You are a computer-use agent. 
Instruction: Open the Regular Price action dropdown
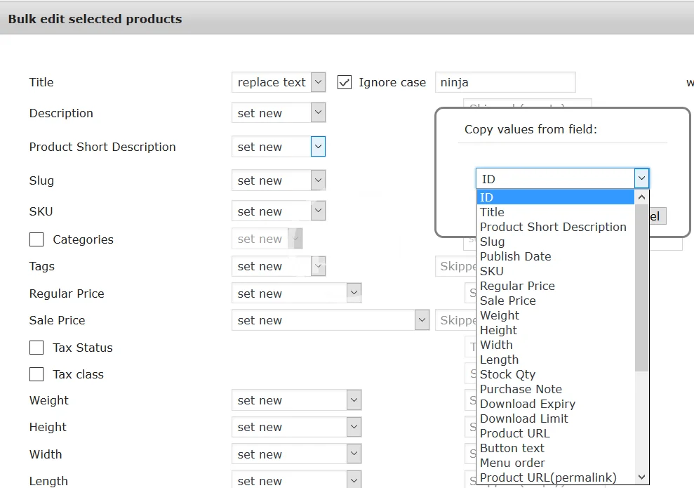(296, 294)
